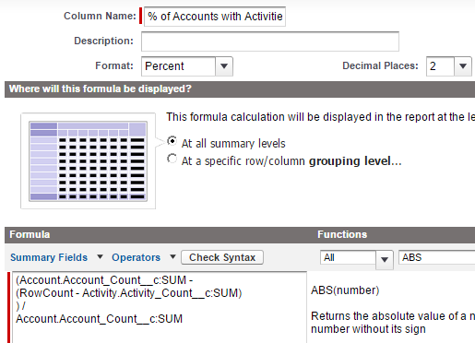Viewport: 475px width, 343px height.
Task: Click the Percent format value box
Action: pyautogui.click(x=179, y=66)
